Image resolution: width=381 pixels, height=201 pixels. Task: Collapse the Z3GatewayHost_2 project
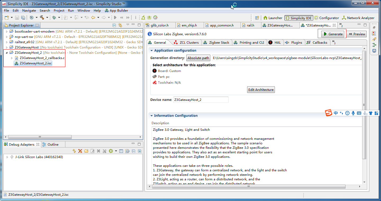pos(7,52)
